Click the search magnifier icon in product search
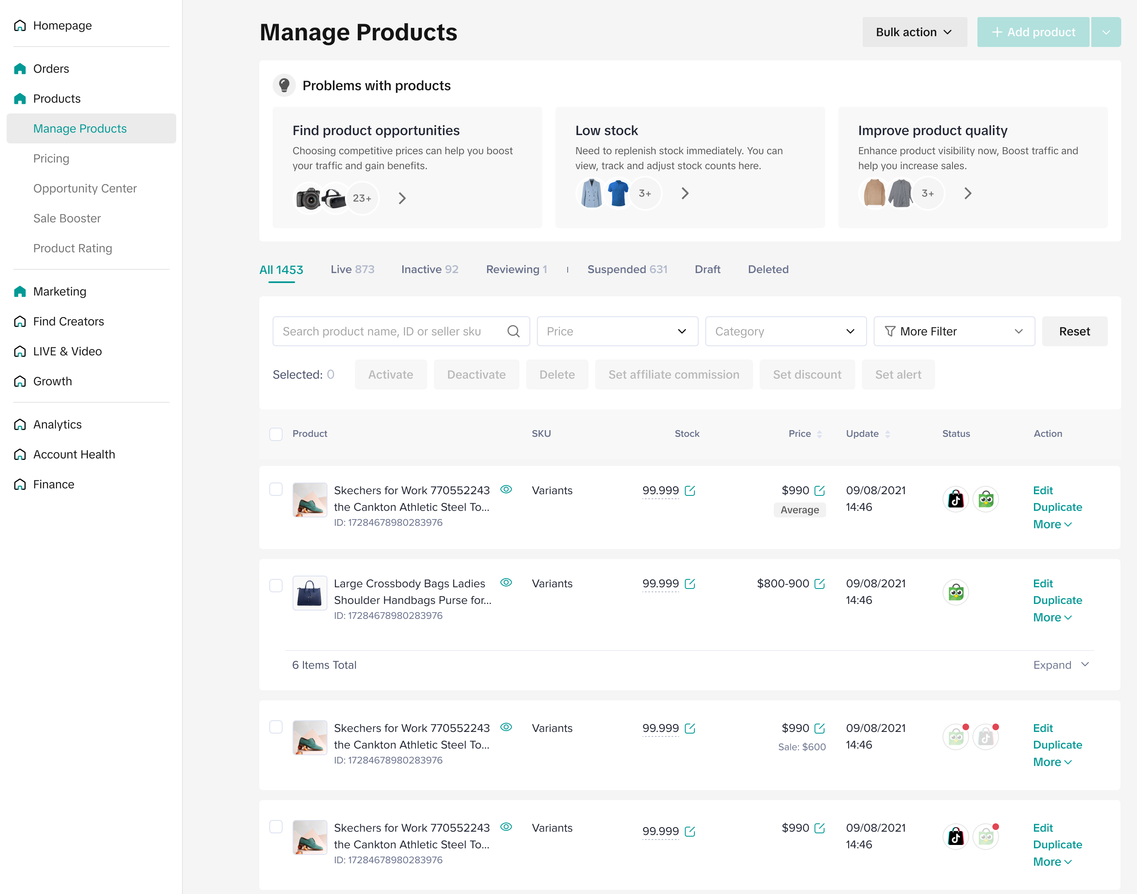 (x=513, y=331)
